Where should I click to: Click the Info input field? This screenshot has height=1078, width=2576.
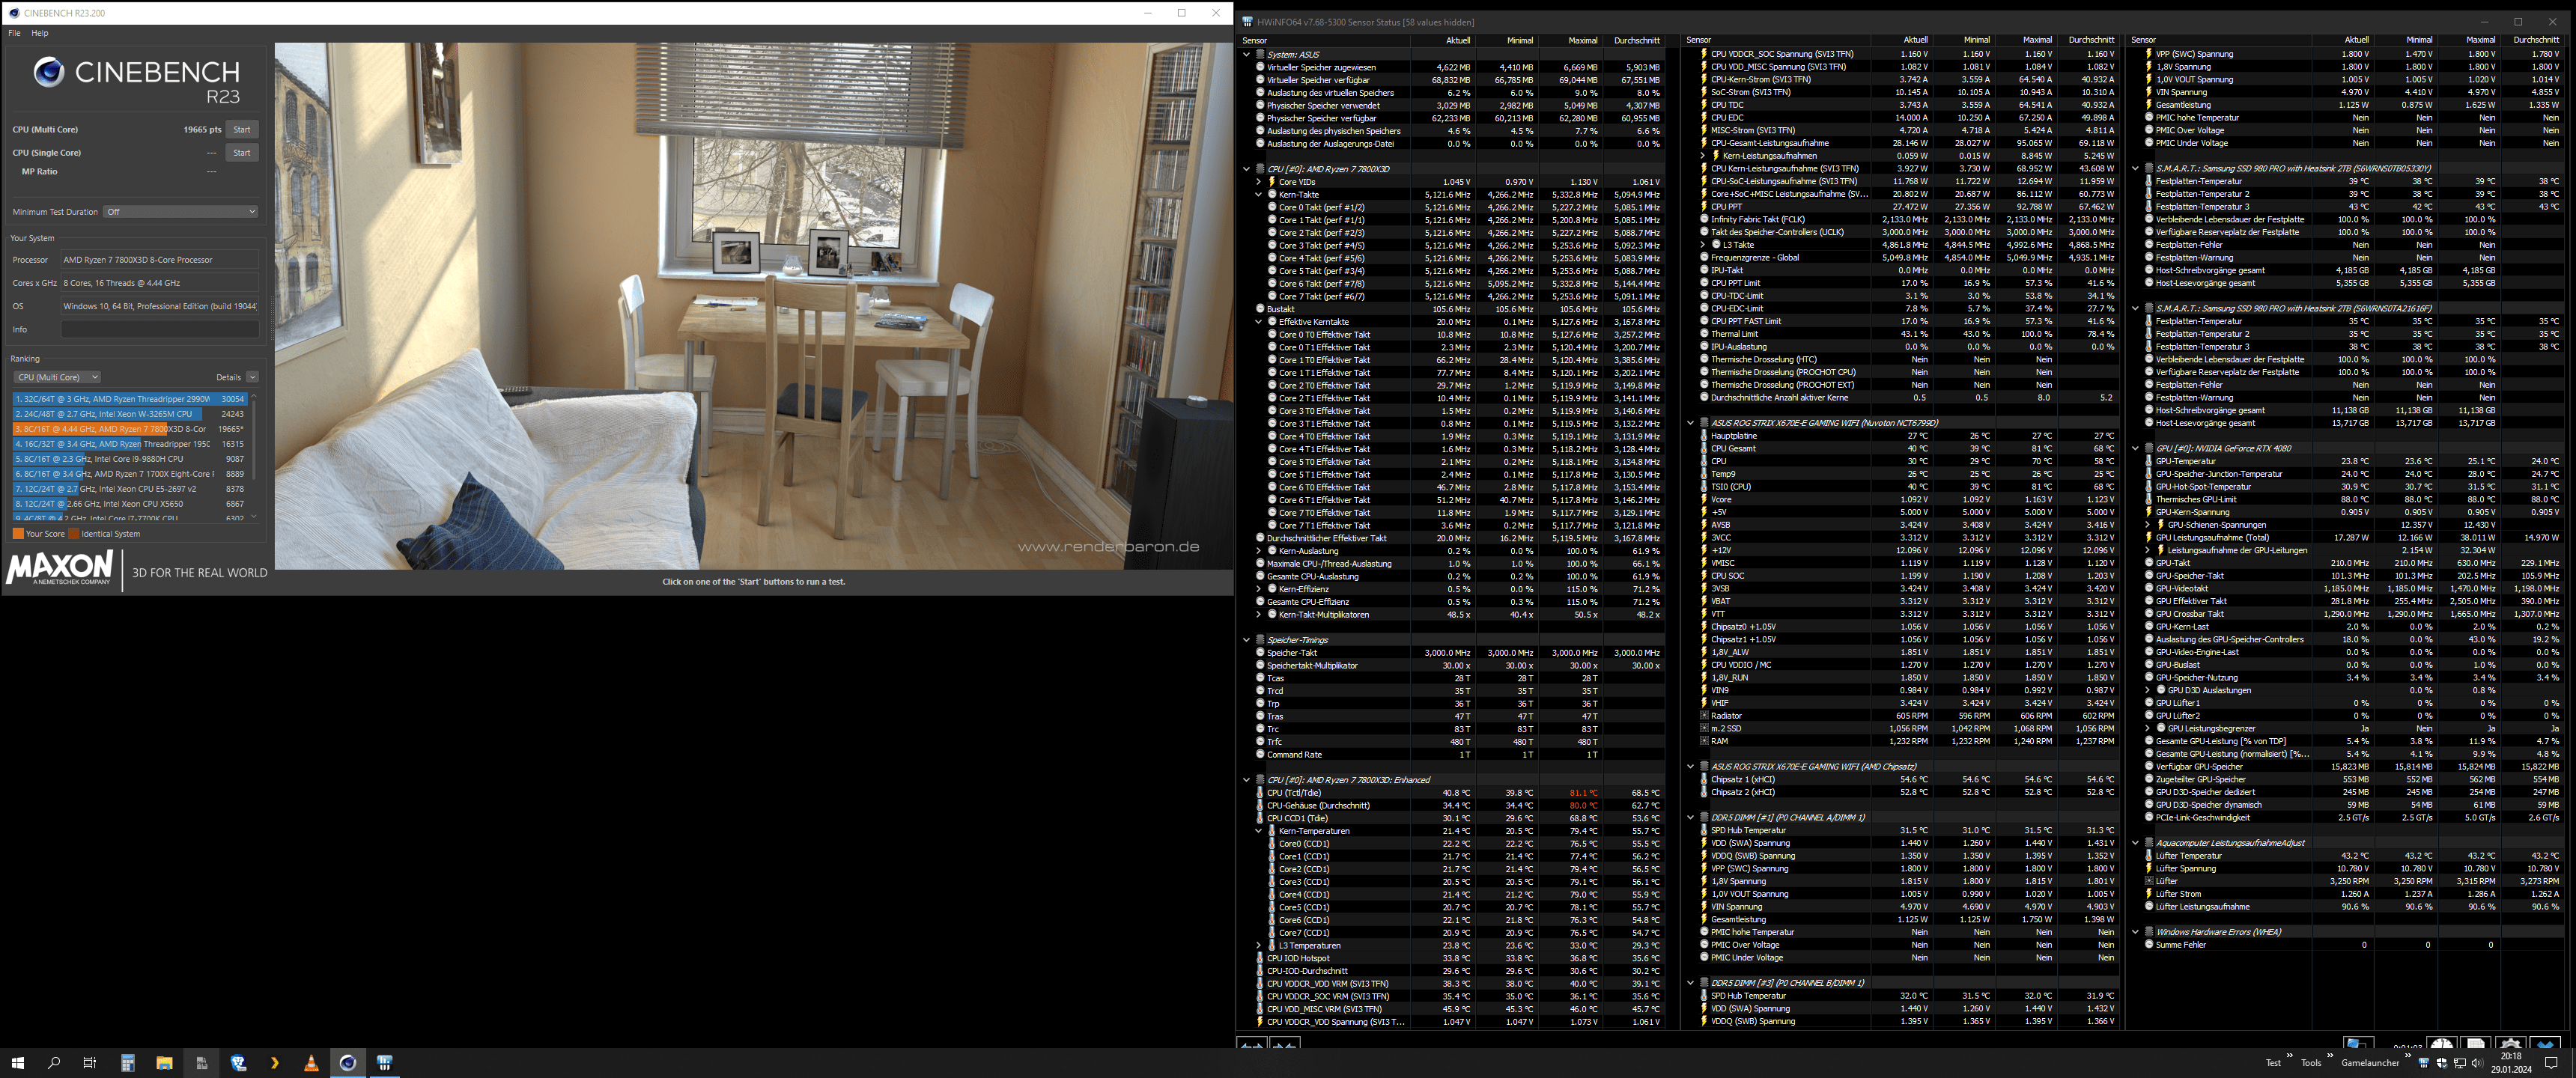coord(160,329)
